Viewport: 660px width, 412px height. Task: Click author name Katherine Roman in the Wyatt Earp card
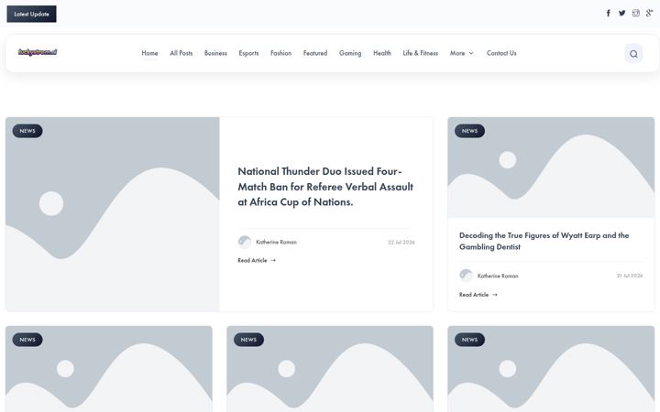[x=498, y=276]
